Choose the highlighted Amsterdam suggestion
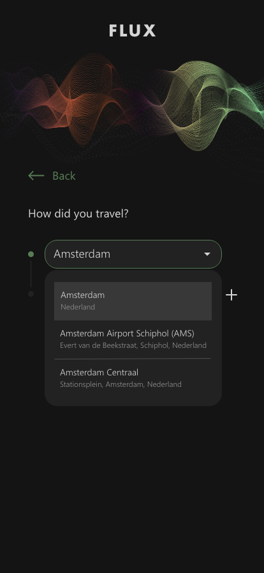 coord(133,301)
